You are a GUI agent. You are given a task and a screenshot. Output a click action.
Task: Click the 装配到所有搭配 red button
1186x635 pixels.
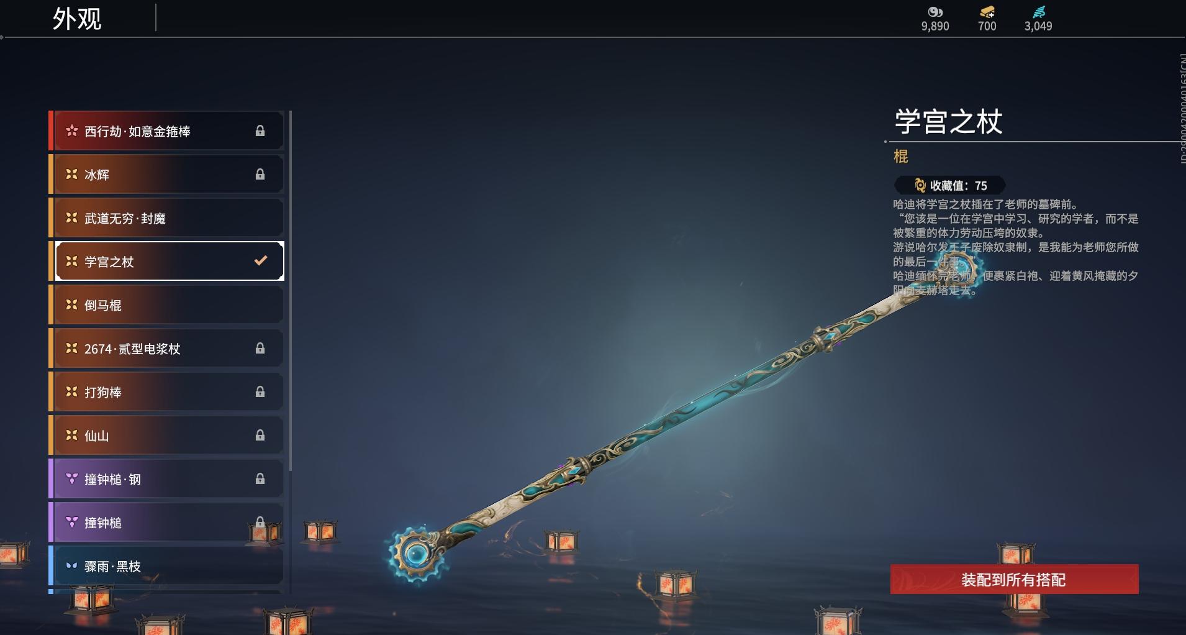pyautogui.click(x=1014, y=579)
